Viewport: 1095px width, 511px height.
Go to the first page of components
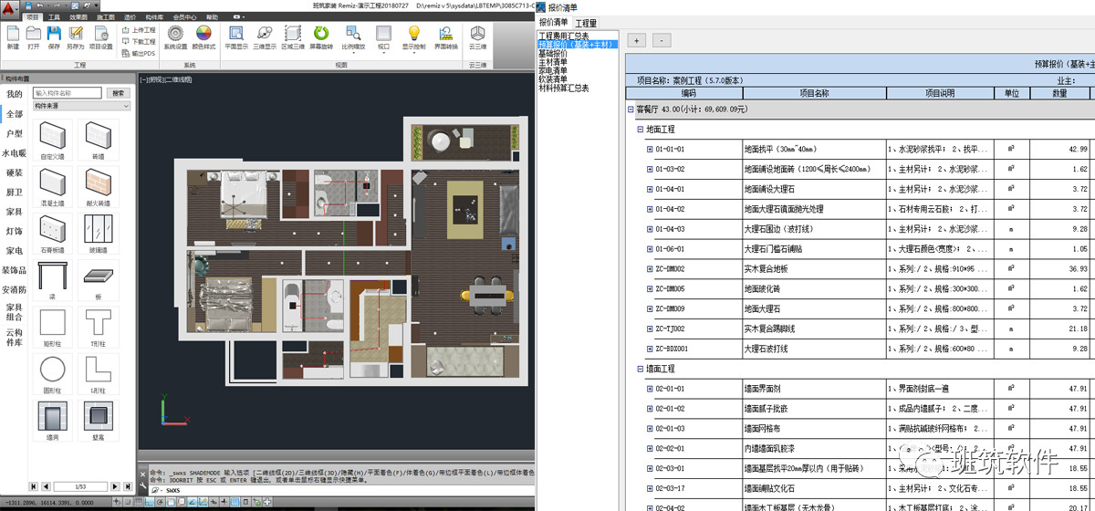tap(34, 486)
